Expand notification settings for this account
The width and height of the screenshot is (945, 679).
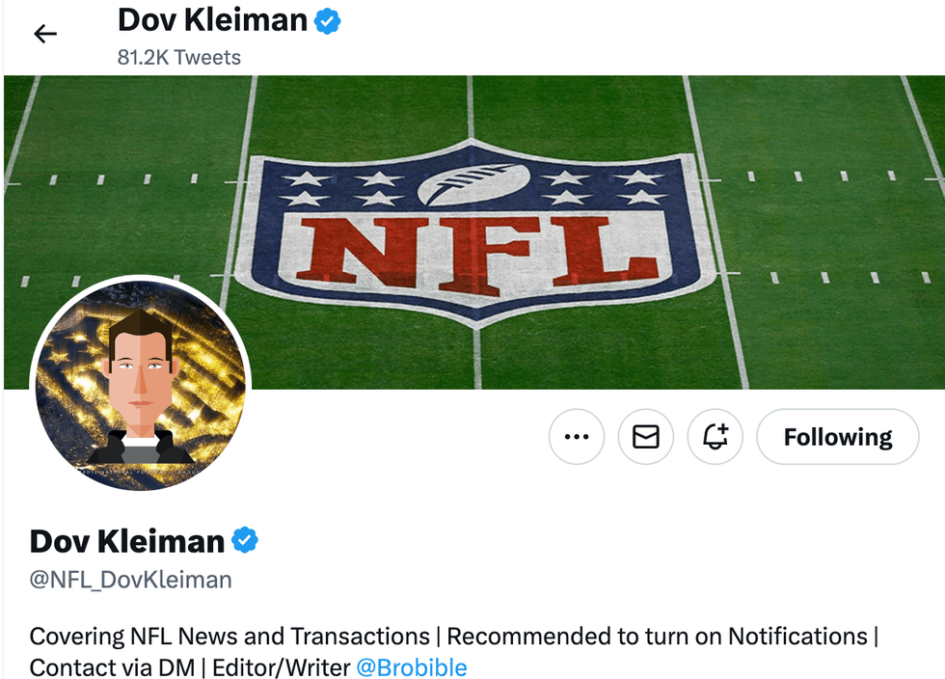715,437
